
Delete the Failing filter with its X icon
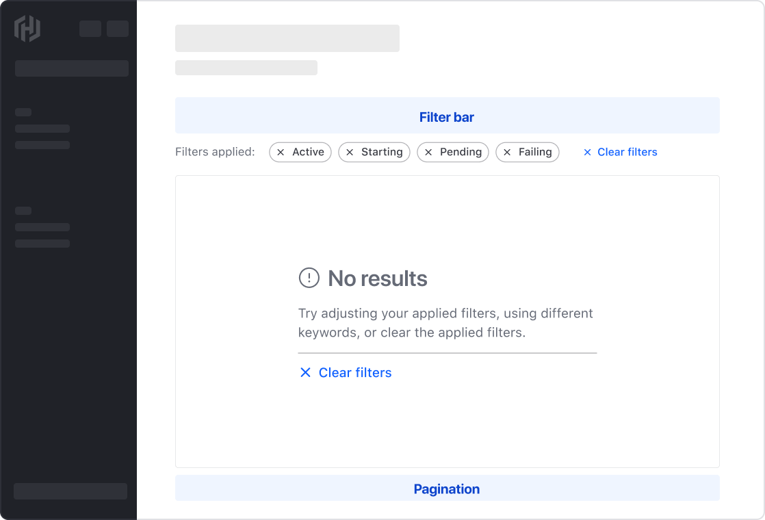(507, 152)
